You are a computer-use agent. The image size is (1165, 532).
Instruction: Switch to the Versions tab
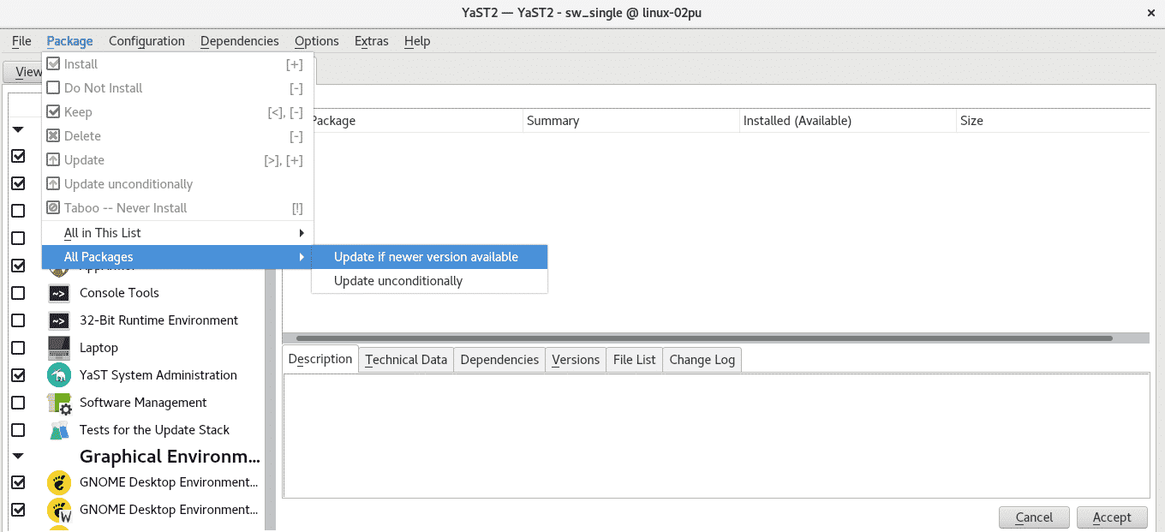576,360
